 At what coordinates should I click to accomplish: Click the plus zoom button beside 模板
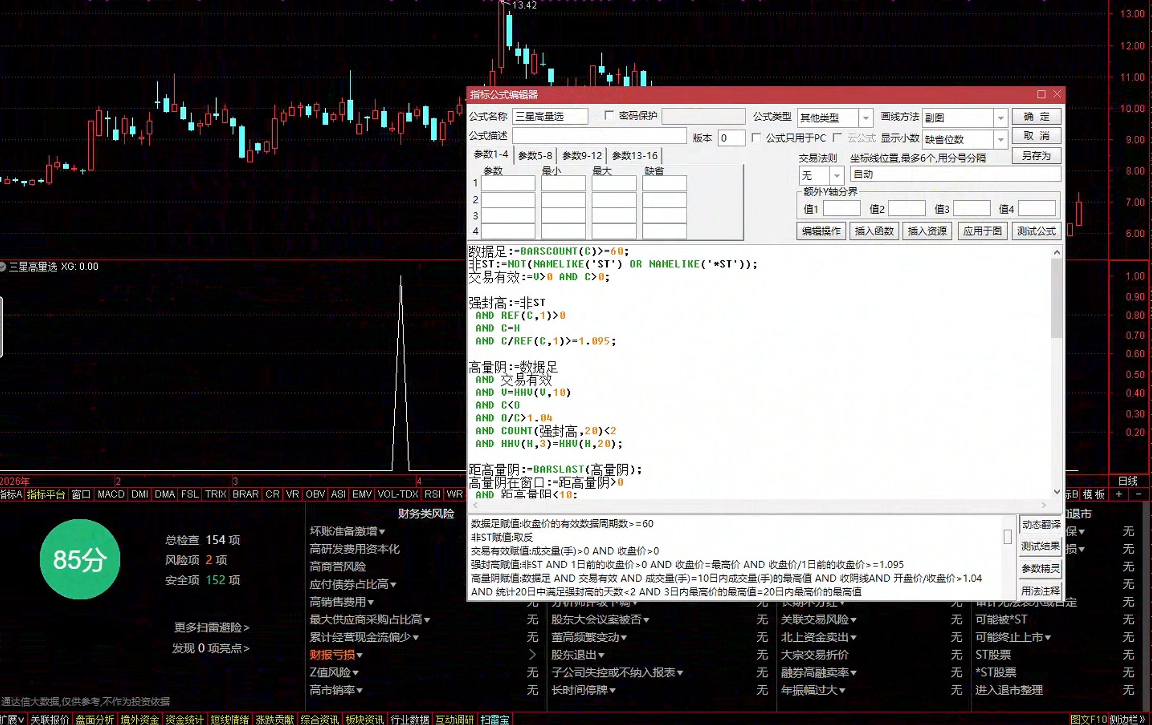pyautogui.click(x=1119, y=494)
